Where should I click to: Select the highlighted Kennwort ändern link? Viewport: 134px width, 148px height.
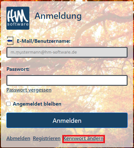84,138
